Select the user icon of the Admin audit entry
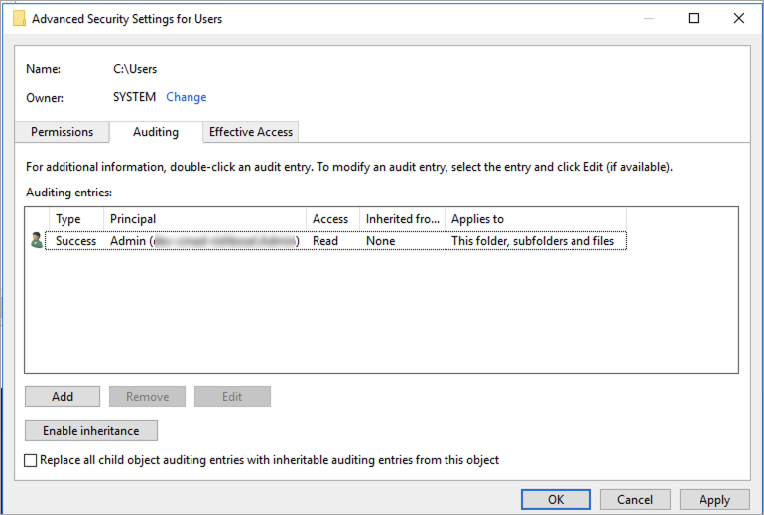 [37, 240]
